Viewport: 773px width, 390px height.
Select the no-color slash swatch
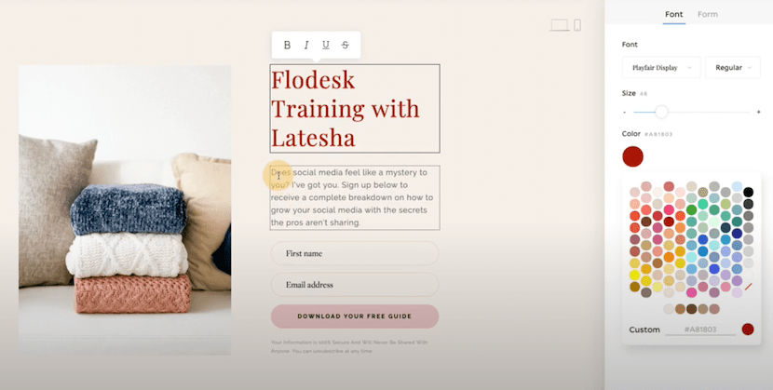click(748, 288)
